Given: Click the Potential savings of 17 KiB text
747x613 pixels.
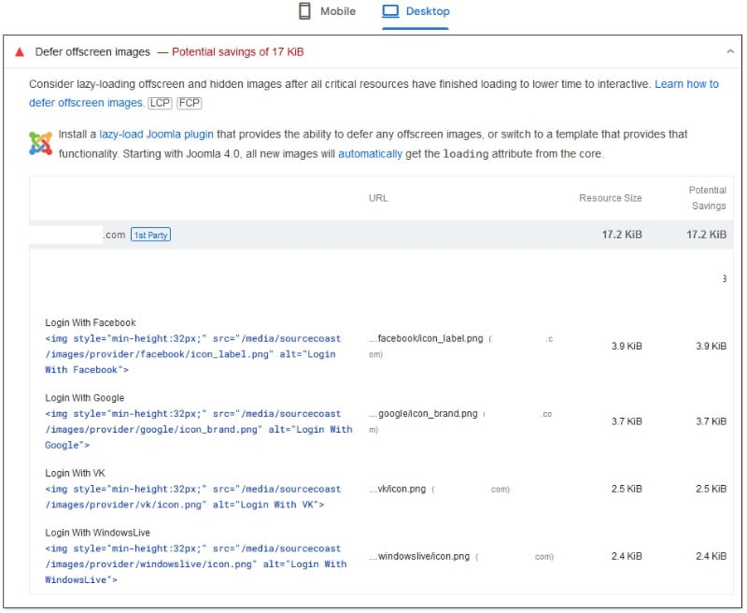Looking at the screenshot, I should (x=238, y=52).
